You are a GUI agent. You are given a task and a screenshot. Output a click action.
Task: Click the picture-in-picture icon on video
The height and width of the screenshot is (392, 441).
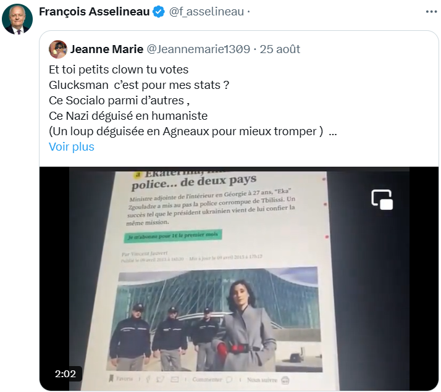(382, 199)
